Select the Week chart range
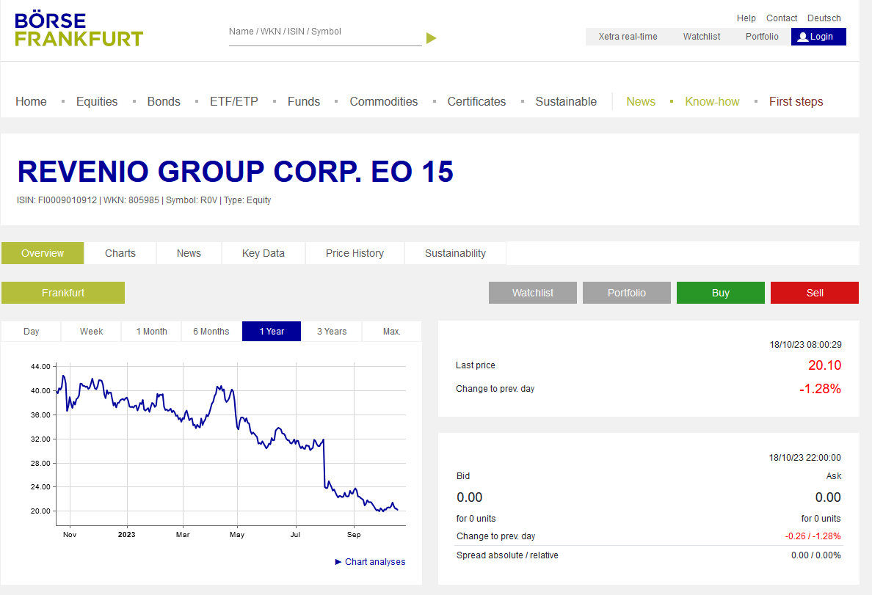The image size is (872, 595). 91,332
